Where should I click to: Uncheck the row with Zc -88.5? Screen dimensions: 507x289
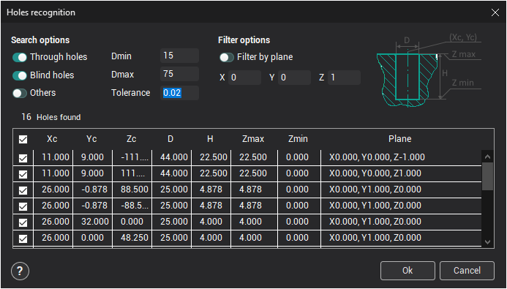[x=23, y=206]
